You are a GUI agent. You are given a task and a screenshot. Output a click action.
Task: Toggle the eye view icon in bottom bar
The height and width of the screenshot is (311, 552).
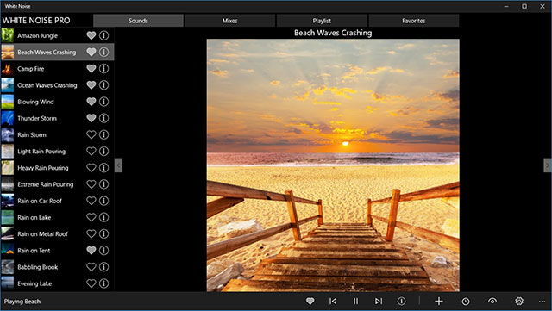tap(492, 302)
